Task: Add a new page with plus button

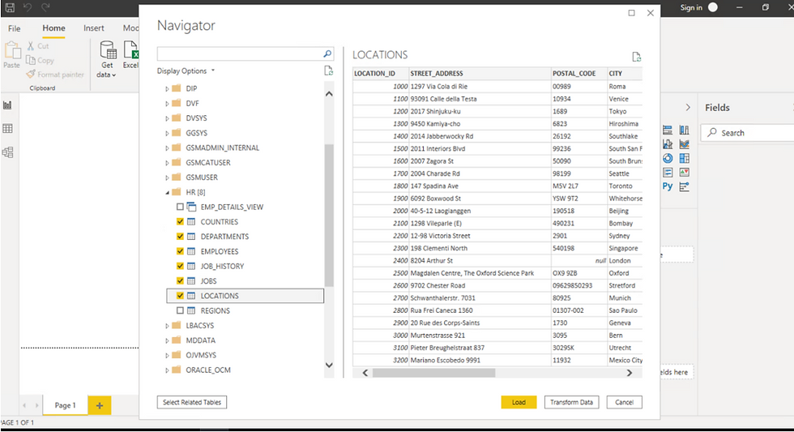Action: tap(100, 405)
